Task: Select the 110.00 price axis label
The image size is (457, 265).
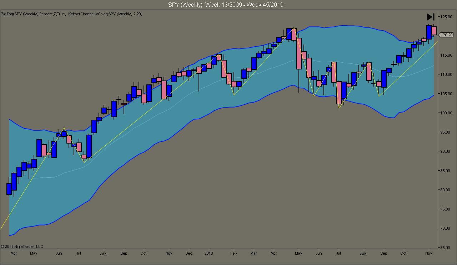Action: [x=447, y=74]
